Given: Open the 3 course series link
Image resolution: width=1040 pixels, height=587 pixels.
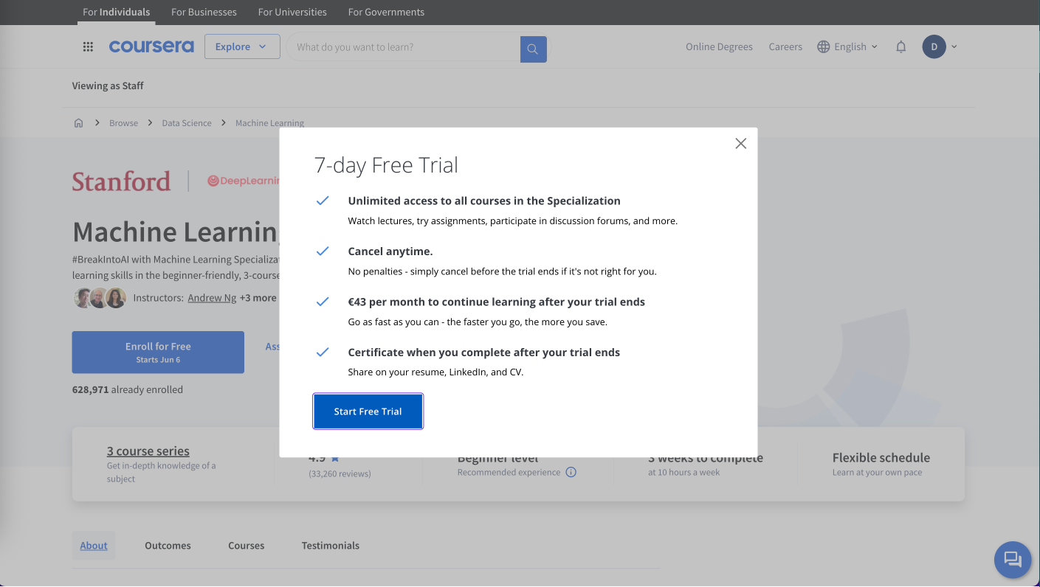Looking at the screenshot, I should tap(148, 451).
